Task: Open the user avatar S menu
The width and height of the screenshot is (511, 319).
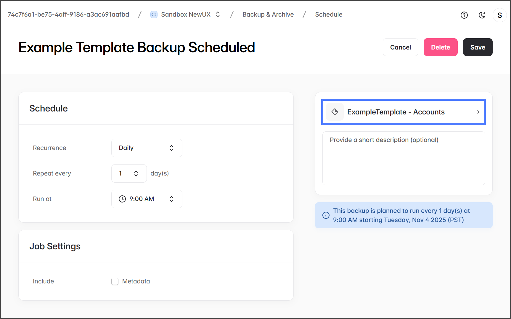Action: click(499, 15)
